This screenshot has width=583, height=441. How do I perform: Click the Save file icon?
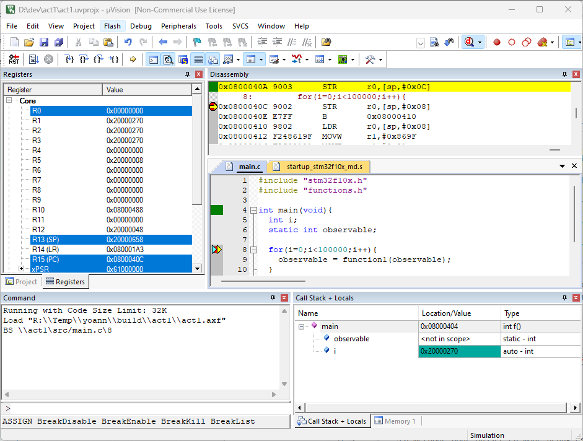point(44,42)
